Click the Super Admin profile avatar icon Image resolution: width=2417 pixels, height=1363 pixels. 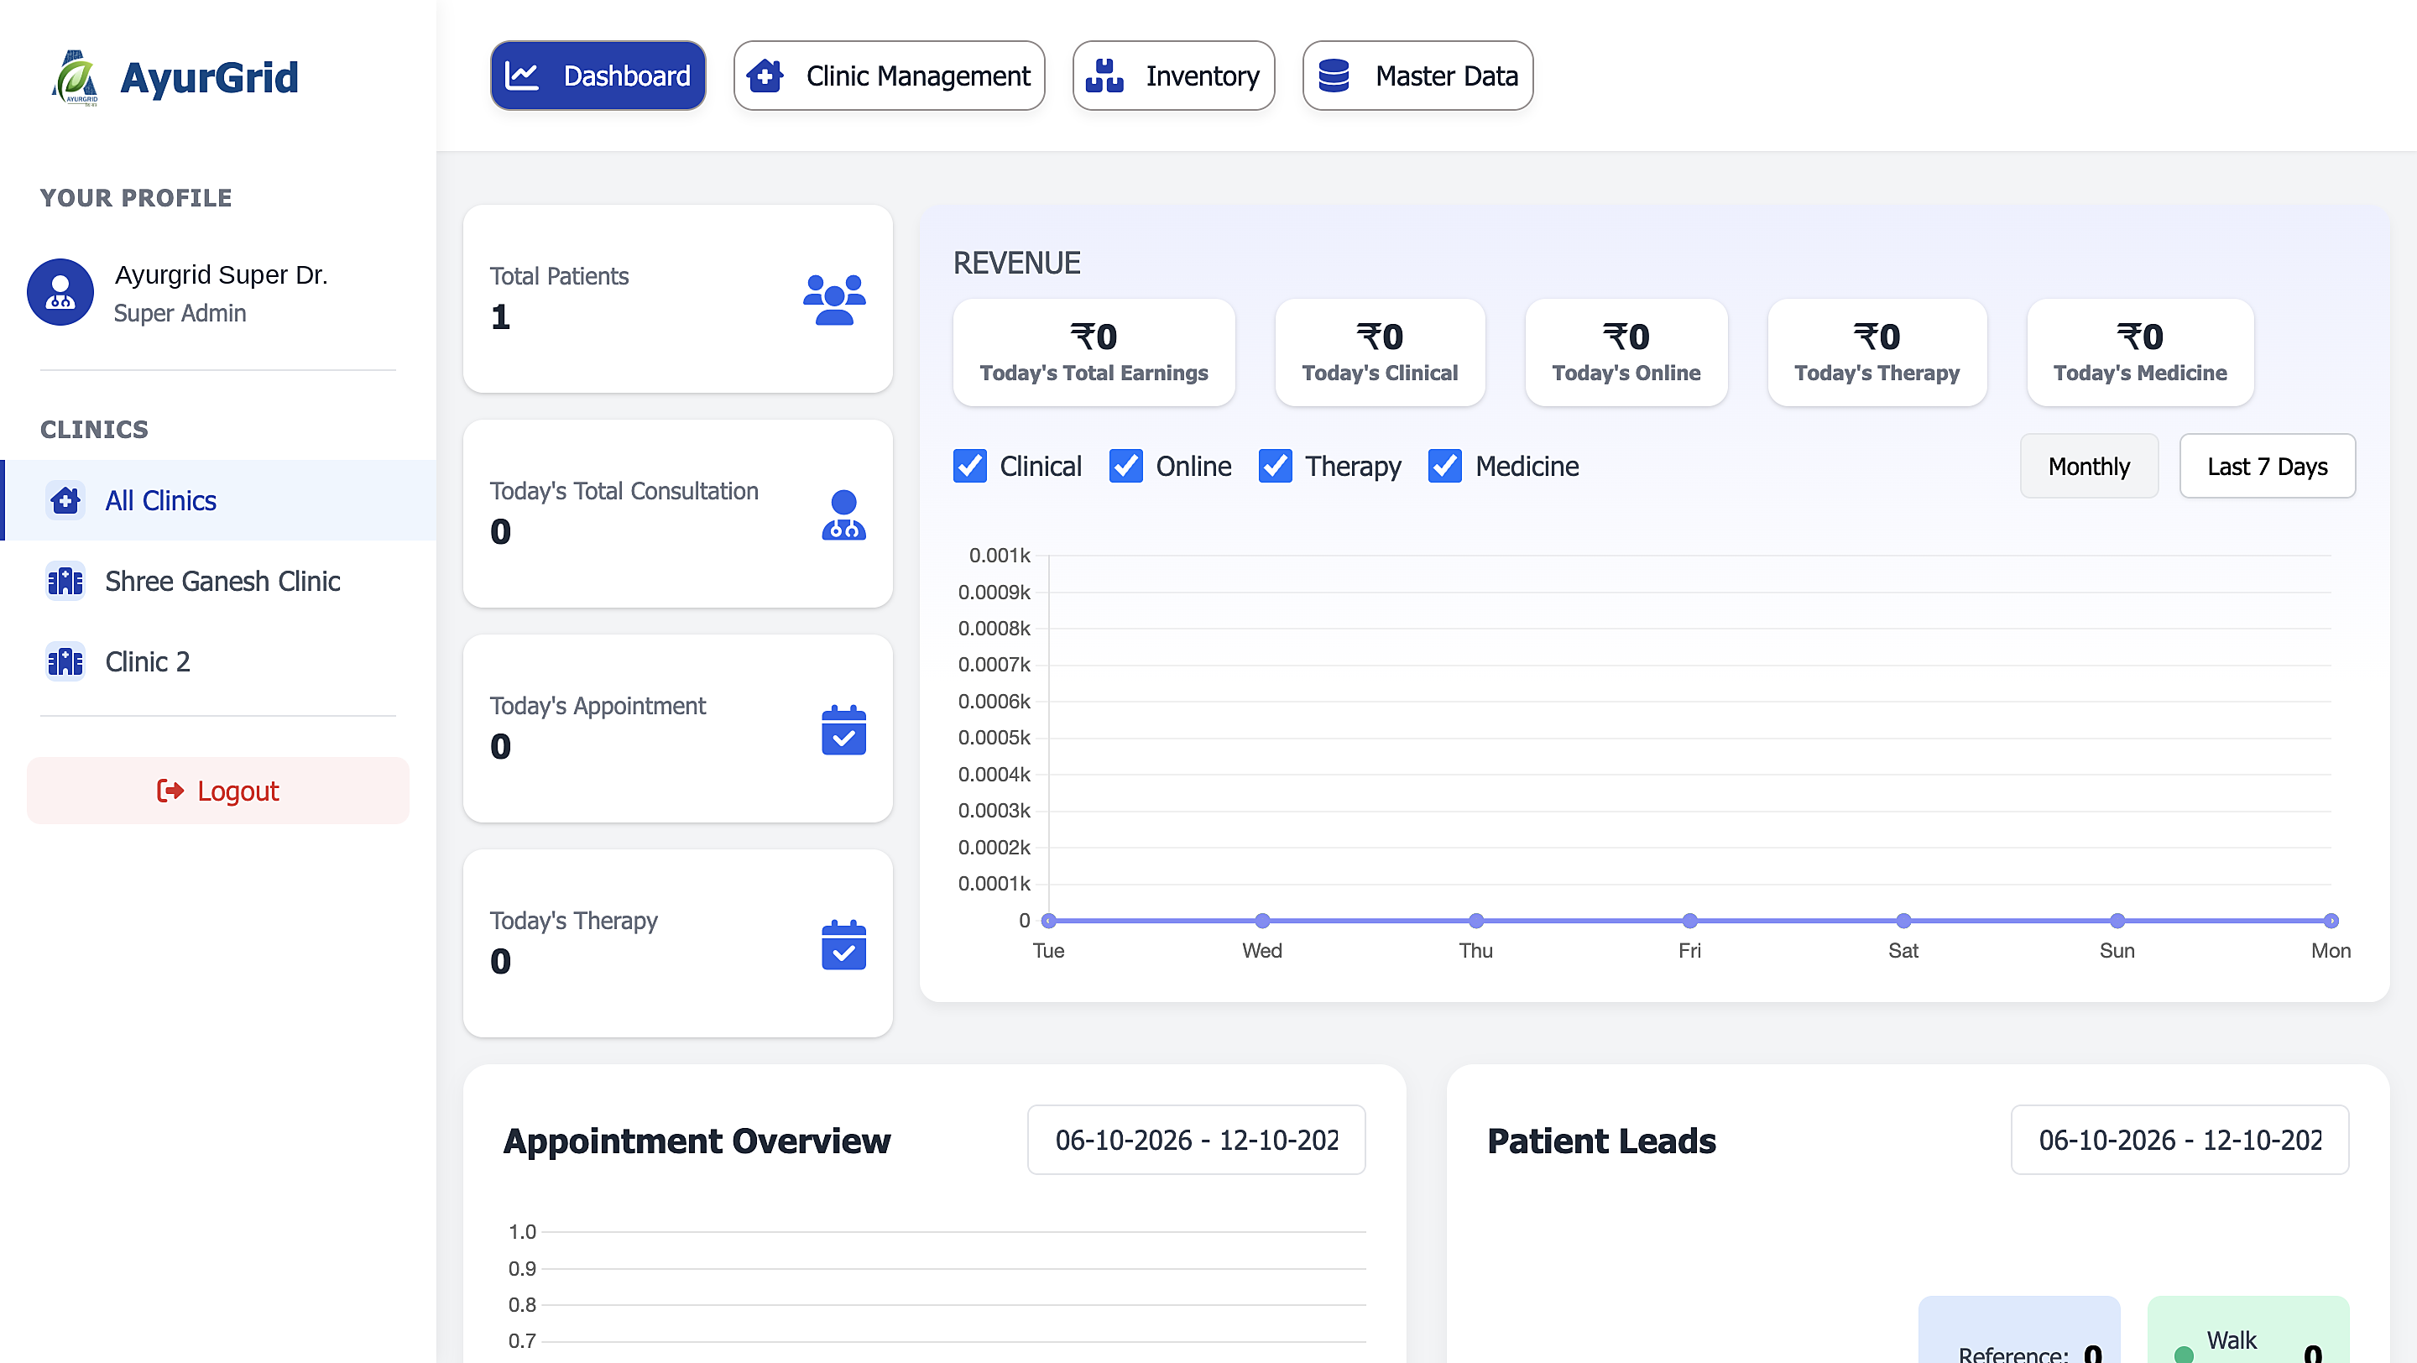point(60,292)
